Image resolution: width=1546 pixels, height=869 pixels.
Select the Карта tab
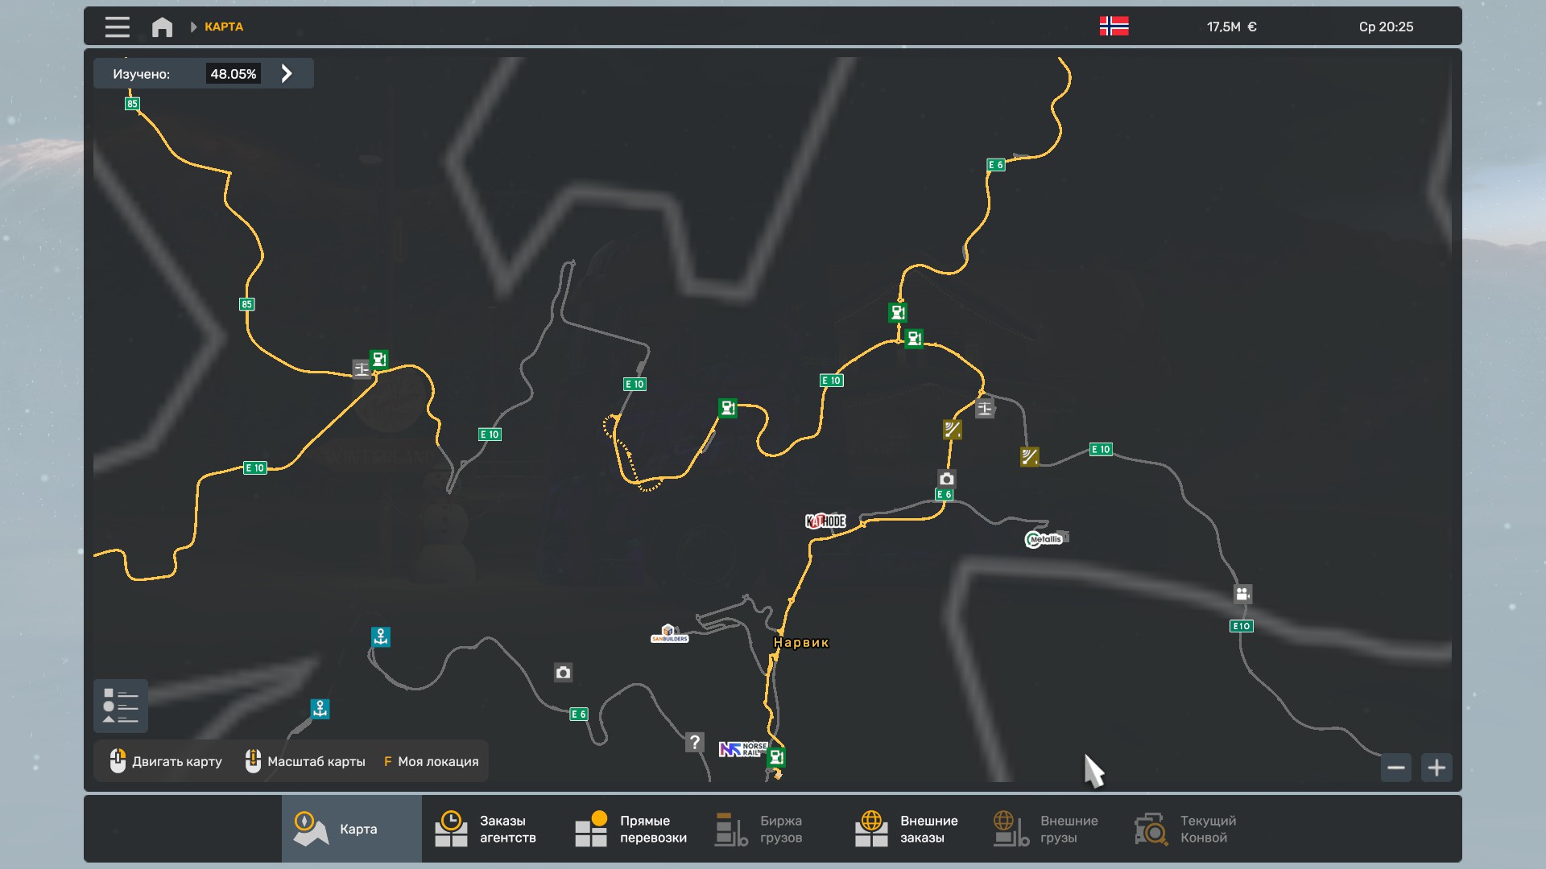352,829
